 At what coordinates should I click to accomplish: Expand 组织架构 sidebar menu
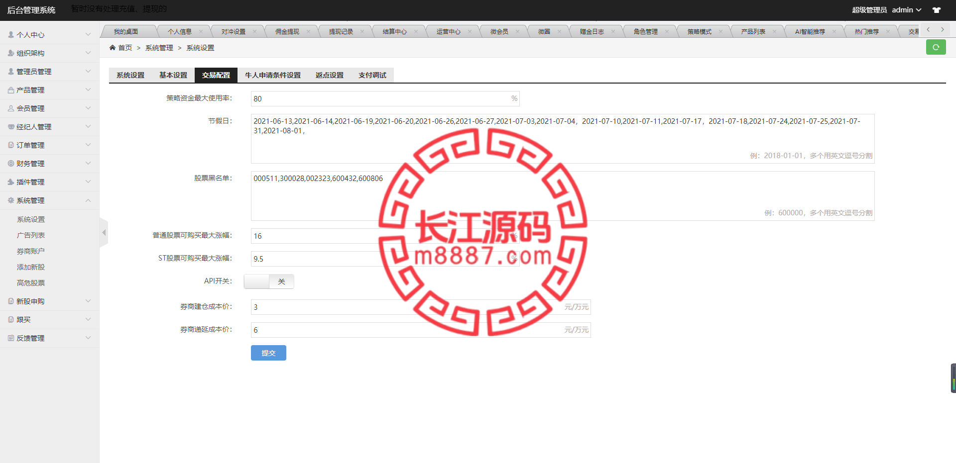pyautogui.click(x=49, y=53)
